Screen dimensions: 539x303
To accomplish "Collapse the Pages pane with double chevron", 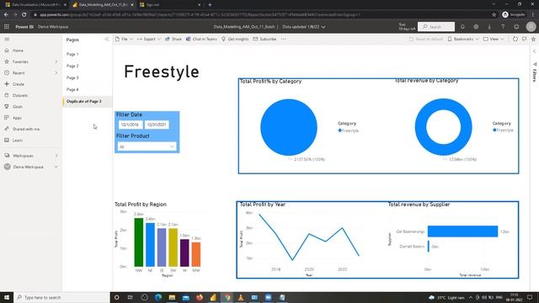I will [107, 40].
